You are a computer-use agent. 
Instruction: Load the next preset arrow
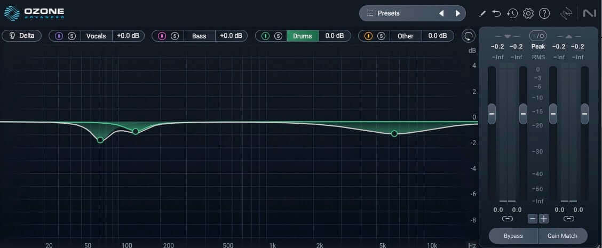point(458,13)
